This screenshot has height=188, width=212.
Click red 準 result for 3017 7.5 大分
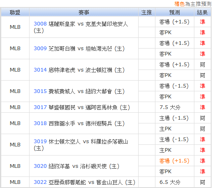pos(203,107)
